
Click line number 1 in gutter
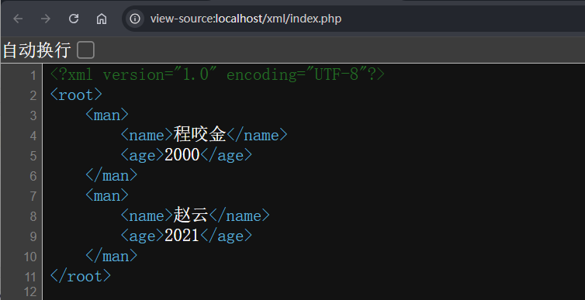[x=33, y=76]
